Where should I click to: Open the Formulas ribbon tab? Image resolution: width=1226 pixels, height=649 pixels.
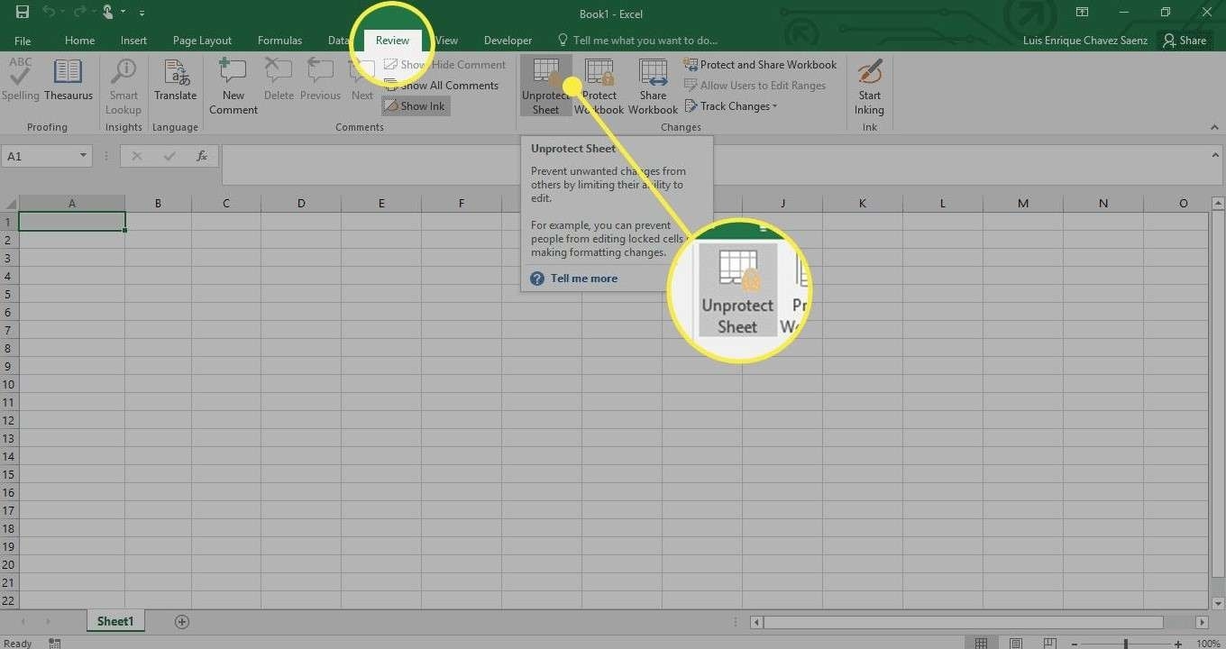[279, 41]
